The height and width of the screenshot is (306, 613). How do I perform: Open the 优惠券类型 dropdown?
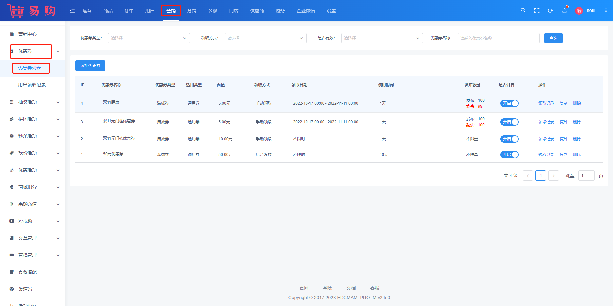(x=149, y=38)
